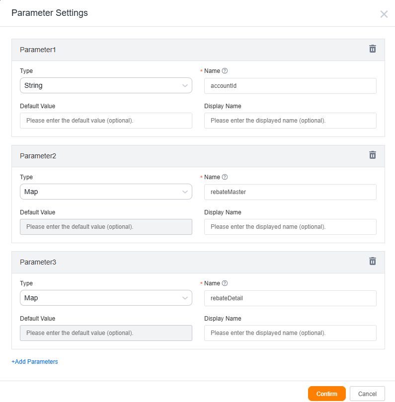
Task: Delete Parameter1 using its trash icon
Action: pyautogui.click(x=373, y=49)
